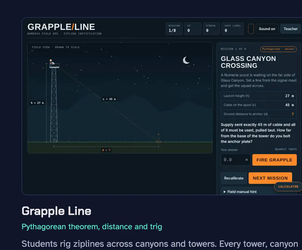
Task: Click the Ground distance to anchor (d) row
Action: [259, 114]
